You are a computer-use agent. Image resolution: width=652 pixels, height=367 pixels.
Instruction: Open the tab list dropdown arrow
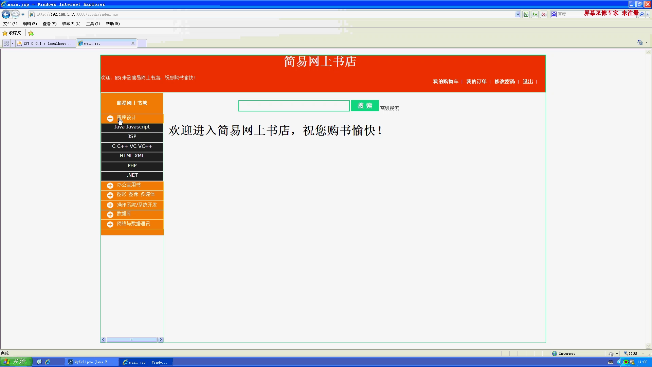tap(13, 43)
